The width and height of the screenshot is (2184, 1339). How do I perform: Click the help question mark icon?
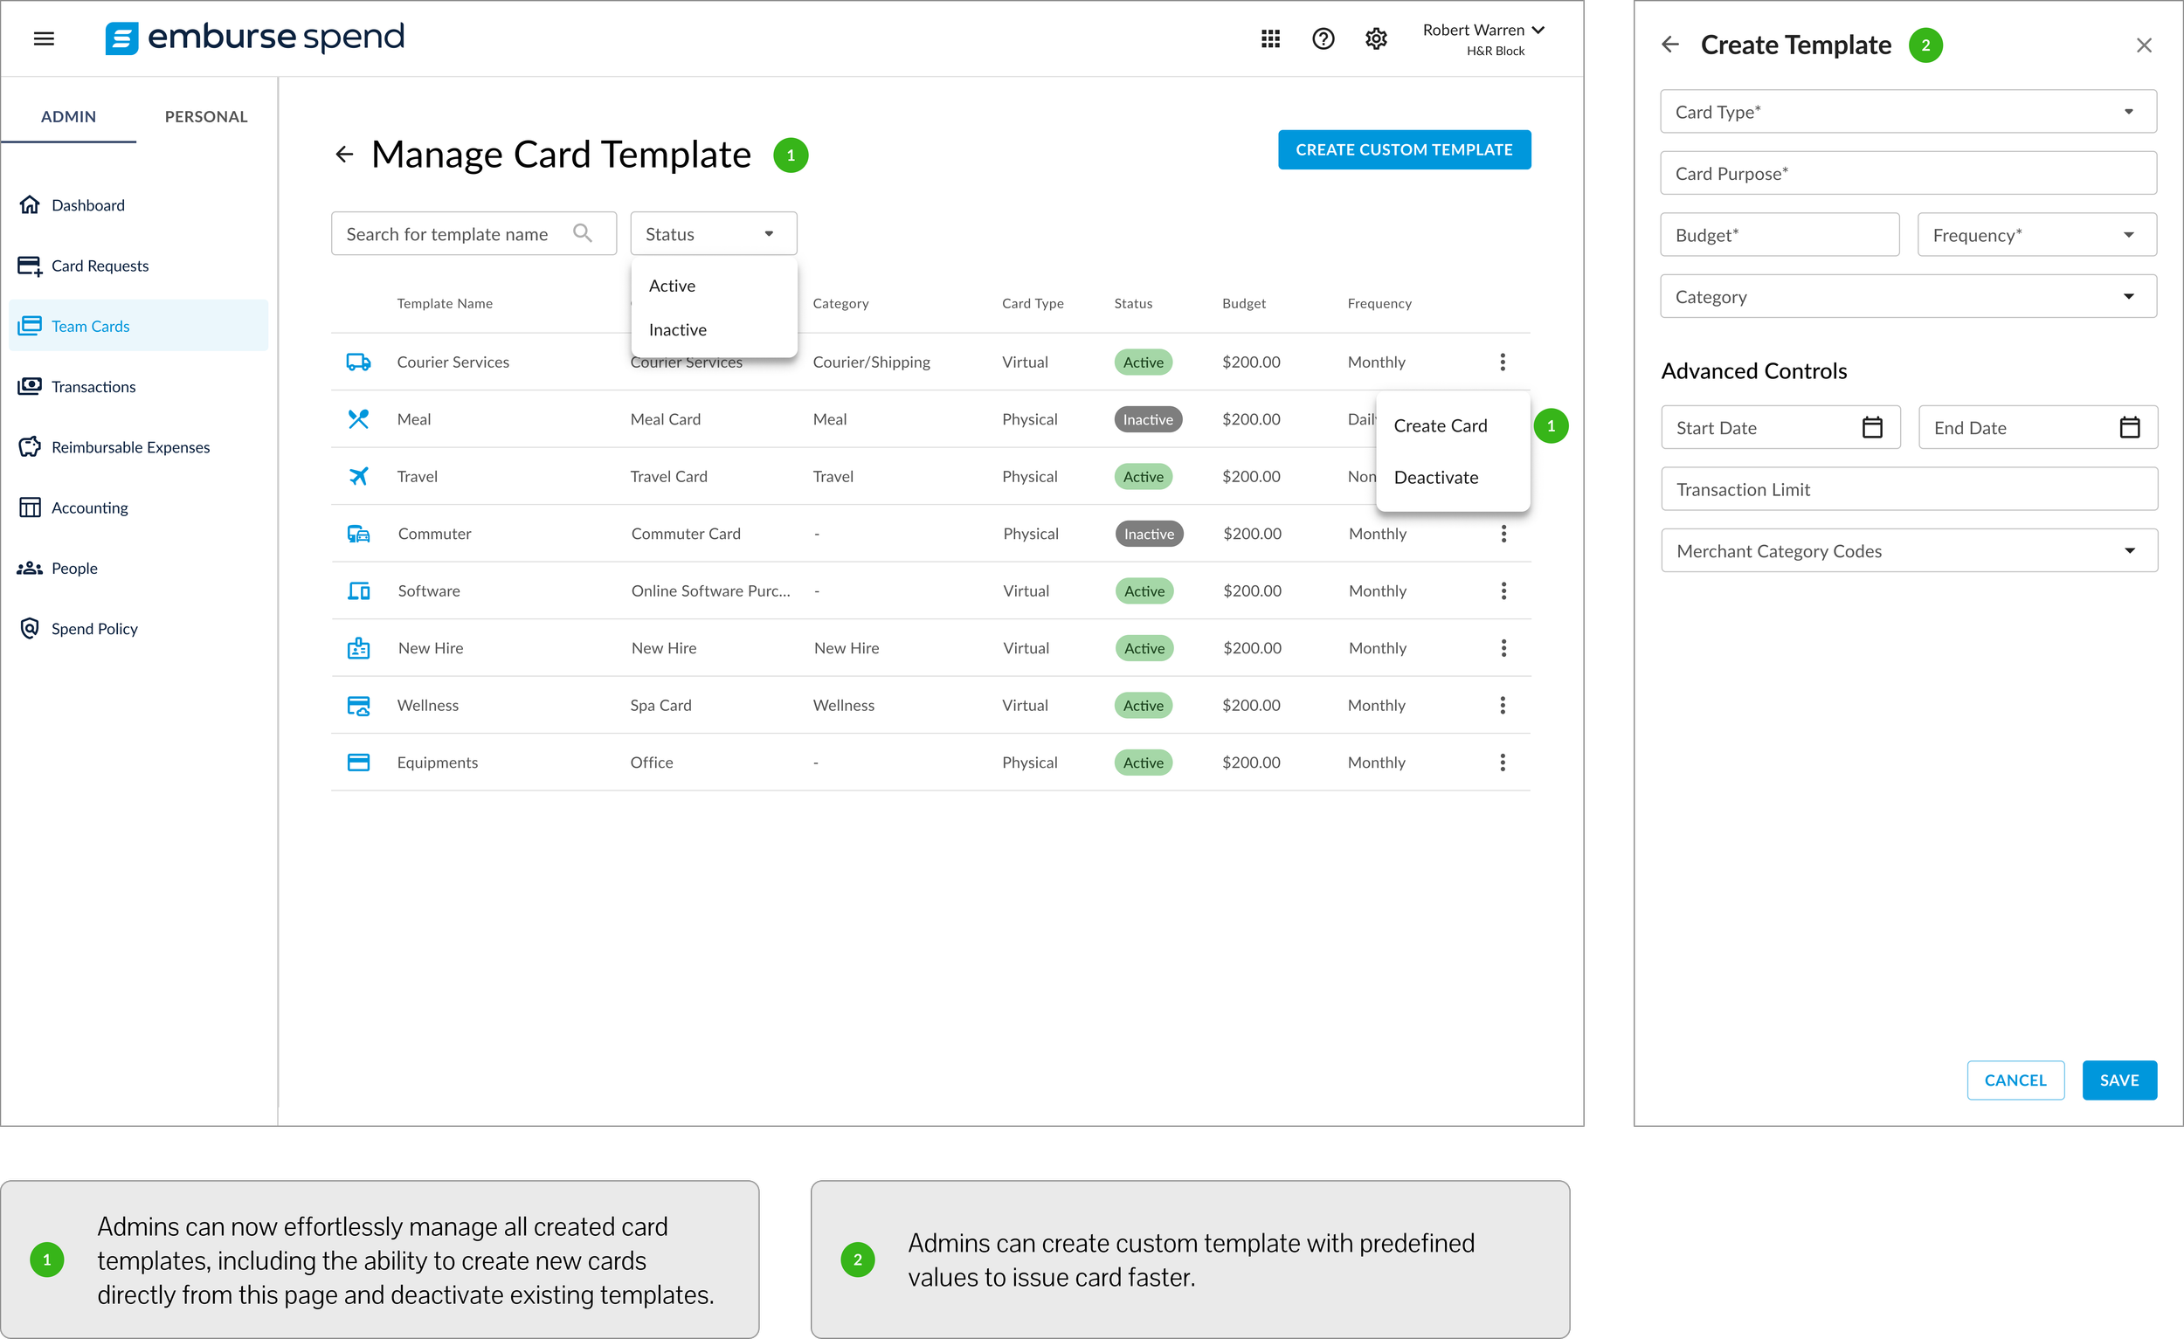(x=1323, y=39)
